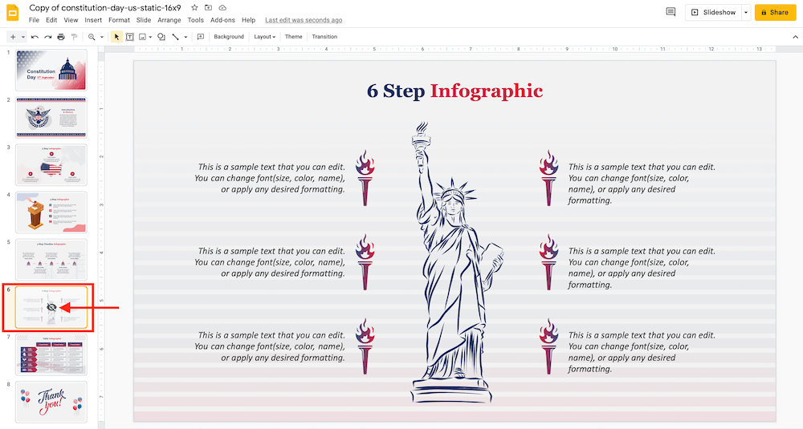The image size is (803, 429).
Task: Select slide 7 table infographic thumbnail
Action: coord(51,354)
